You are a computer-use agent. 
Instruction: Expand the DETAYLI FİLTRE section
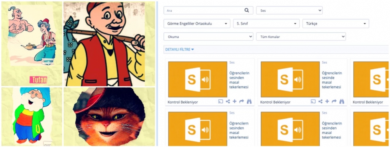(x=179, y=49)
